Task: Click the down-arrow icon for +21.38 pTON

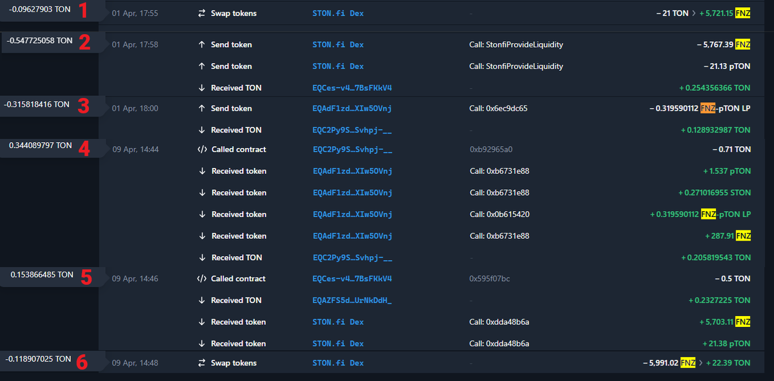Action: tap(202, 344)
